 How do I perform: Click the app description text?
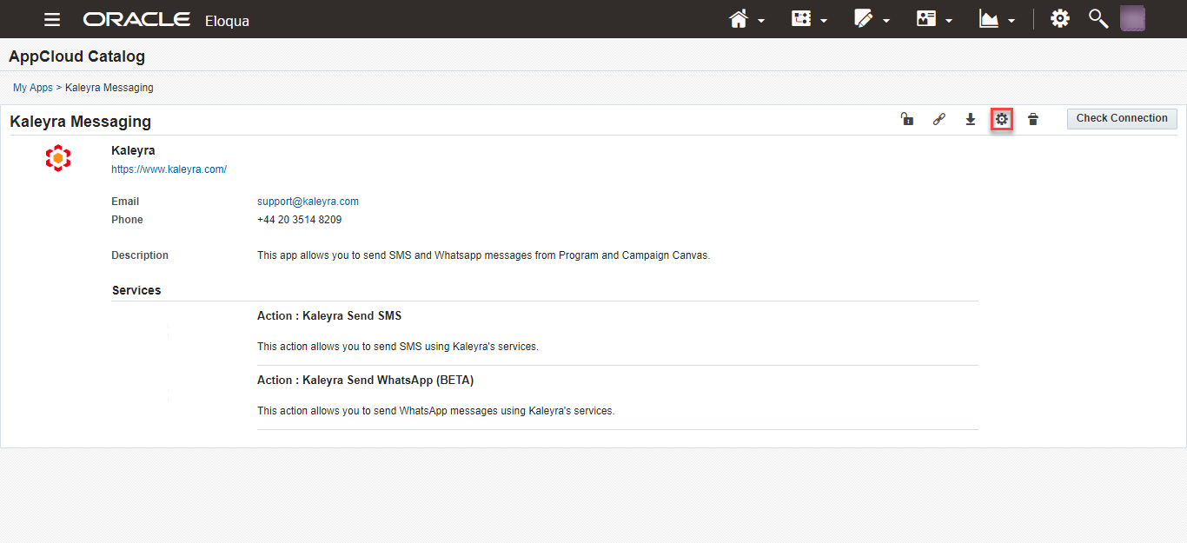point(483,255)
